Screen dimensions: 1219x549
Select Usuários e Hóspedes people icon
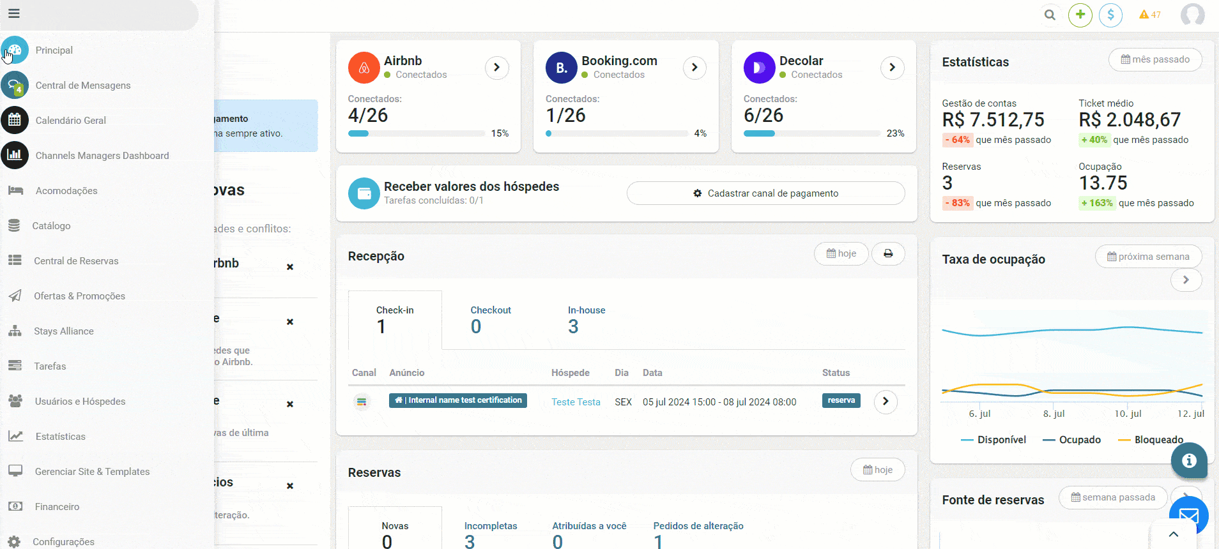(x=15, y=401)
